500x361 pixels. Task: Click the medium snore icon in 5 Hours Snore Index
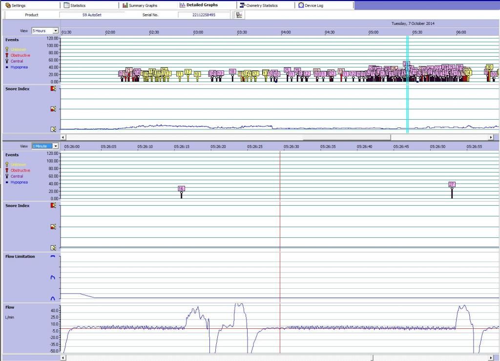pyautogui.click(x=53, y=109)
